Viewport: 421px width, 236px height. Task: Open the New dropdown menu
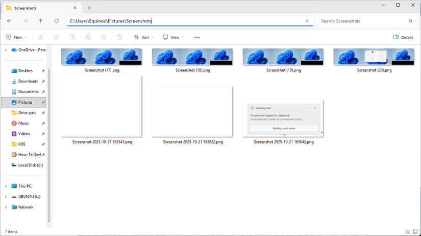click(x=16, y=37)
